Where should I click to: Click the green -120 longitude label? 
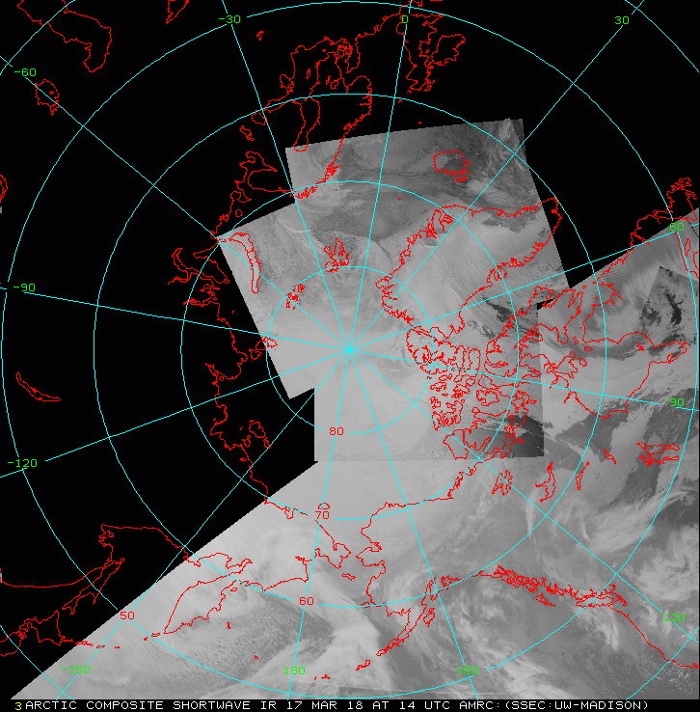22,463
